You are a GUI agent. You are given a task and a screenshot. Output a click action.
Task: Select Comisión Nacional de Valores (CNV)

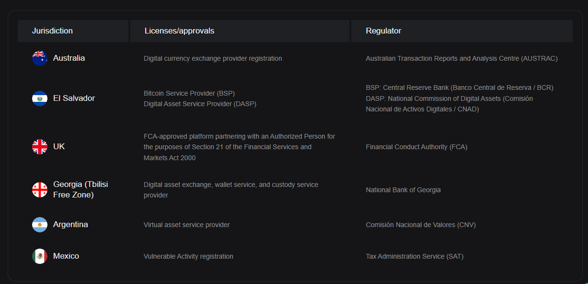421,225
